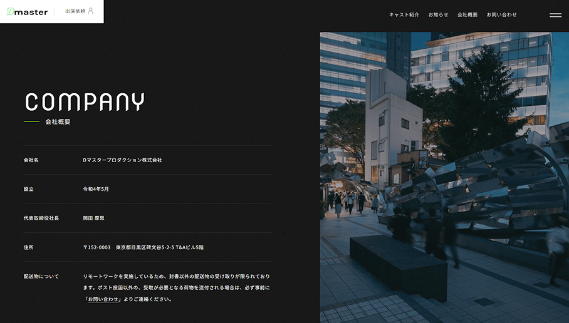Screen dimensions: 569x323
Task: Click the 住所 row label
Action: tap(29, 247)
